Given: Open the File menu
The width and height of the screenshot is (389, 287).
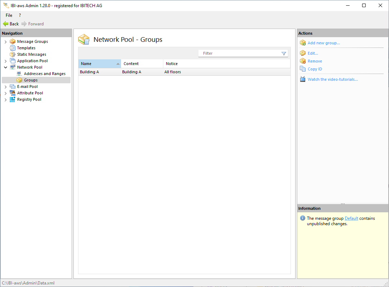Looking at the screenshot, I should tap(9, 15).
